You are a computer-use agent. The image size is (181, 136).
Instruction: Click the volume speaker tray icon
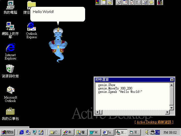tap(147, 132)
